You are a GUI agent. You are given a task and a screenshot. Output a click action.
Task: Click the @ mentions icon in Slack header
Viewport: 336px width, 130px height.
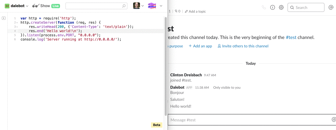331,7
